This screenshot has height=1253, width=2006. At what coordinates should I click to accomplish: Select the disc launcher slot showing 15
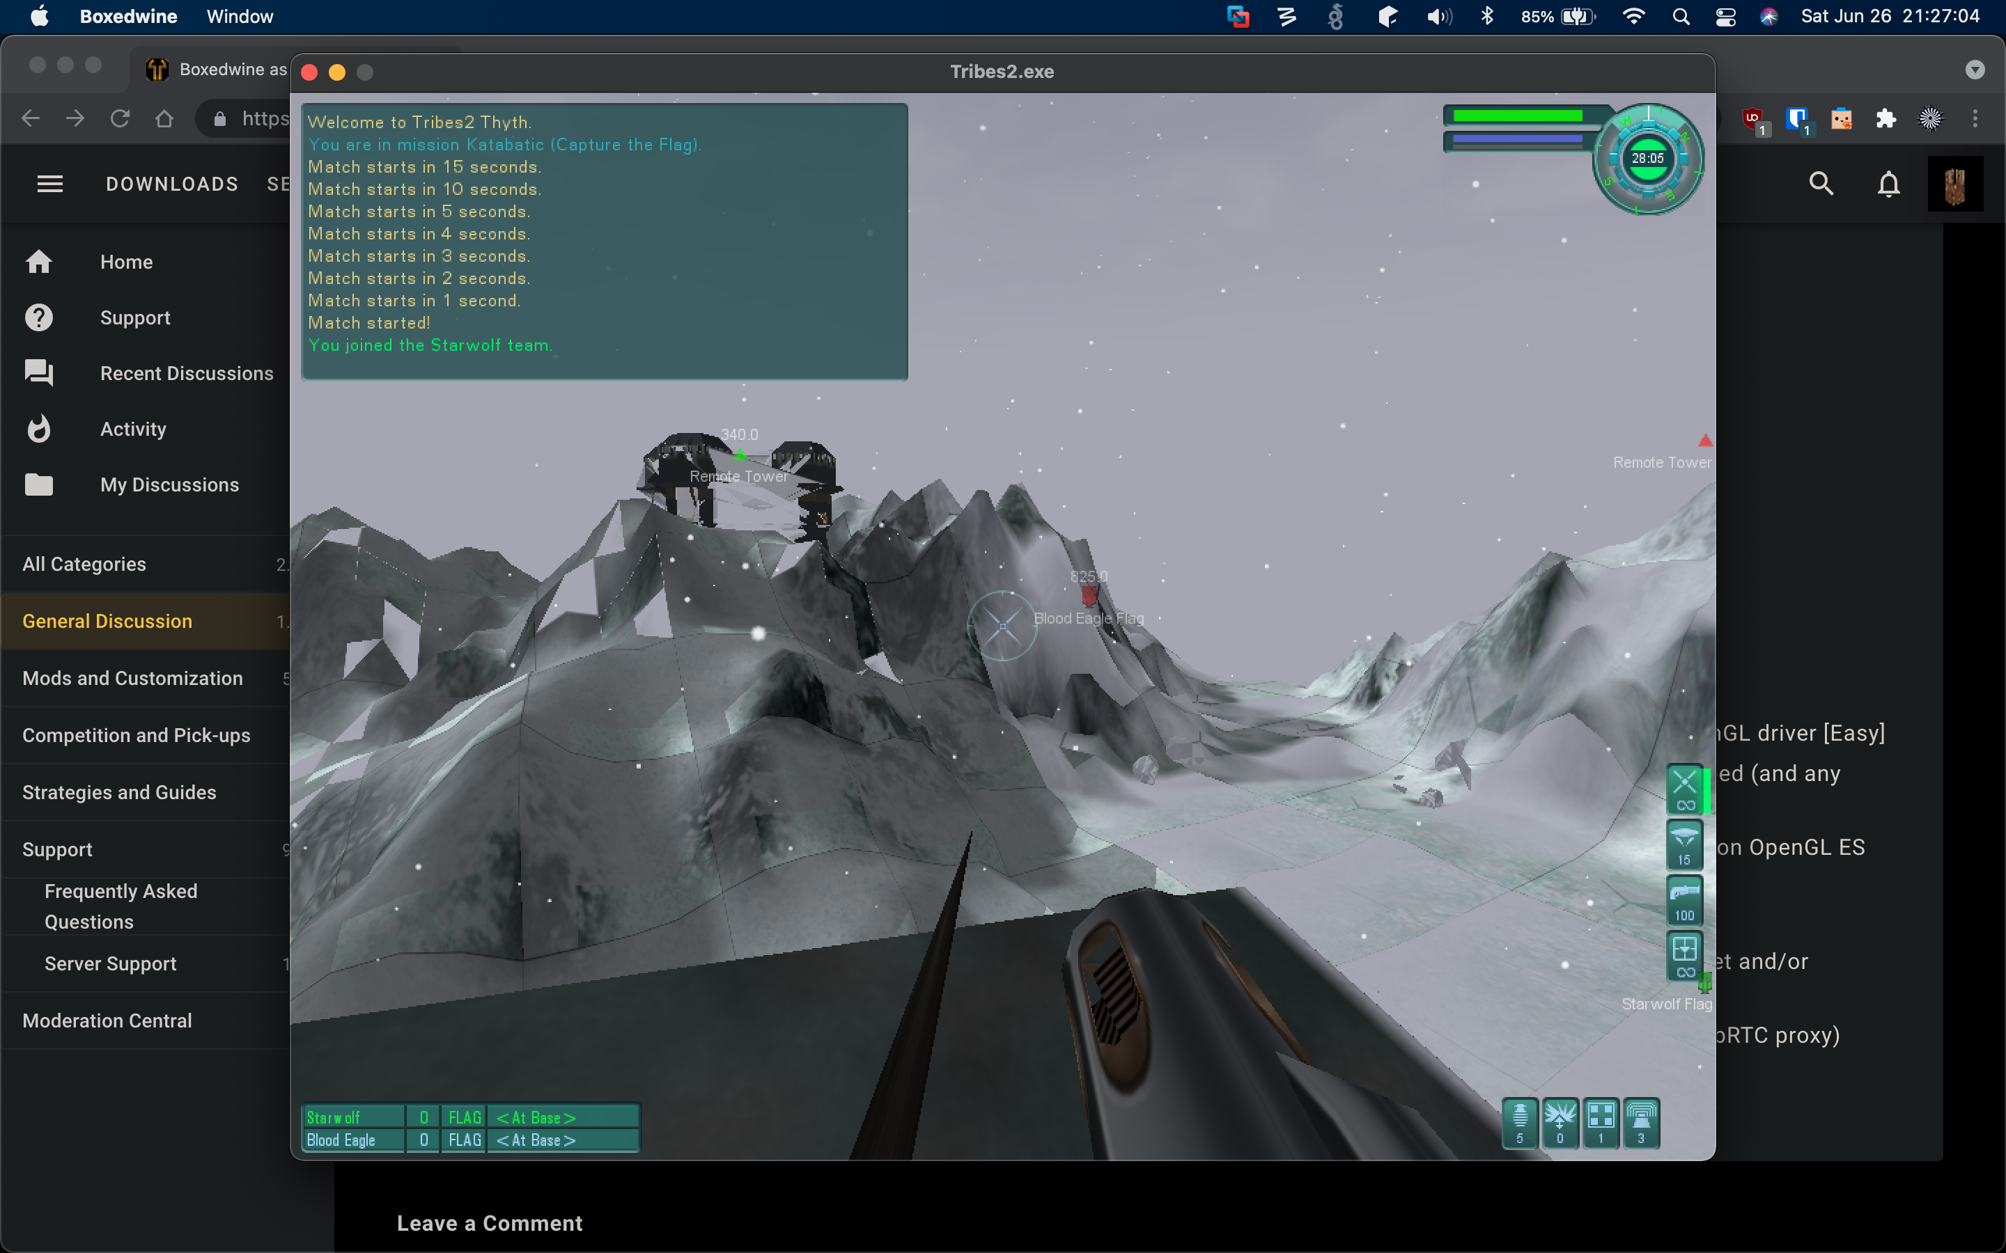pyautogui.click(x=1684, y=844)
